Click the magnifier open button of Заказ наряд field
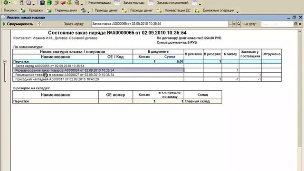Viewport: 304px width, 171px height. [x=238, y=24]
